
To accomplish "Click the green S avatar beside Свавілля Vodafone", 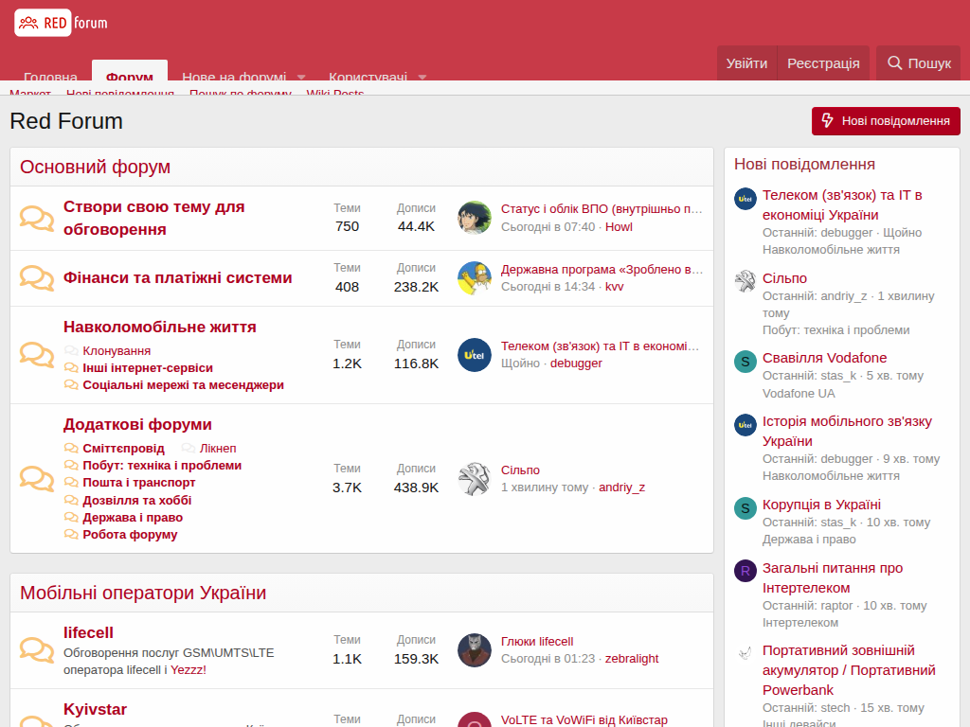I will point(745,362).
